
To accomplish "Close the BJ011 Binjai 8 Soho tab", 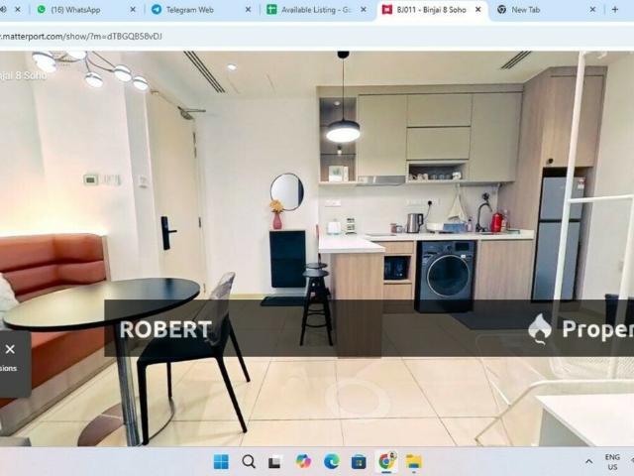I will 478,10.
